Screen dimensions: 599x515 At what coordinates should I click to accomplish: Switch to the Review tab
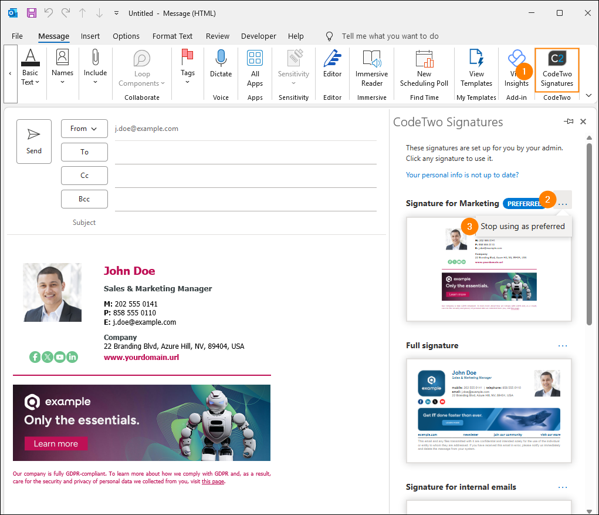click(x=218, y=36)
